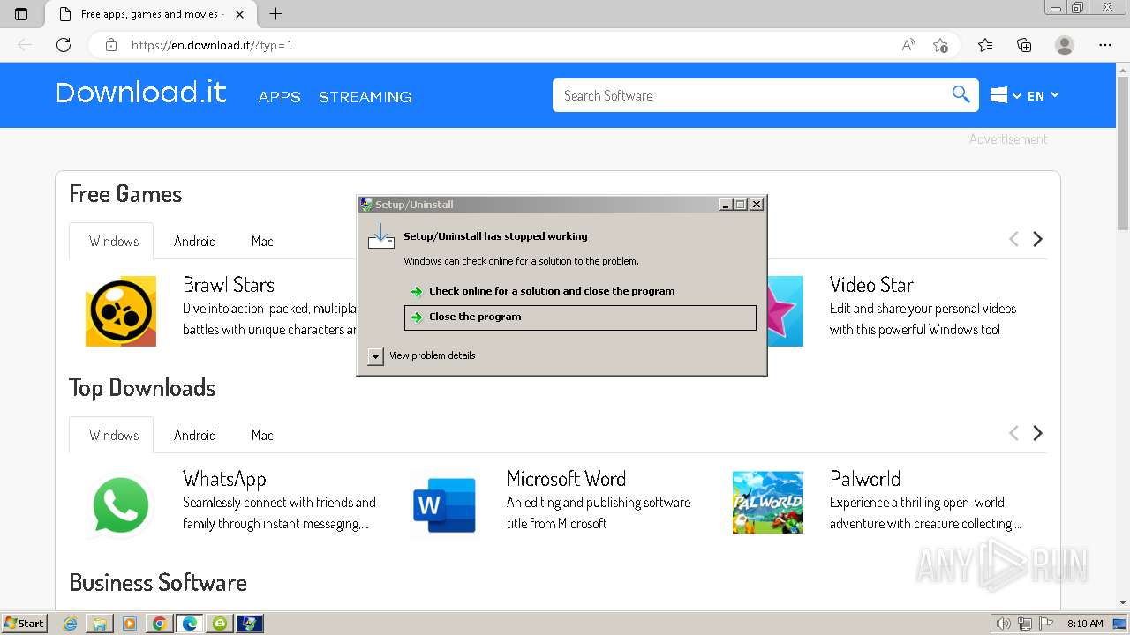Launch Google Chrome from taskbar
The width and height of the screenshot is (1130, 635).
[160, 624]
